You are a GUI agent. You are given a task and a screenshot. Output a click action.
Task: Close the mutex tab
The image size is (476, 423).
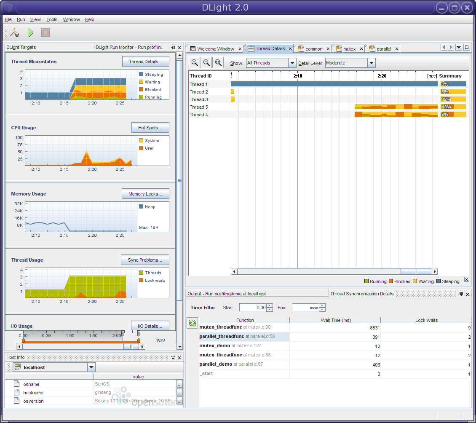pos(361,48)
